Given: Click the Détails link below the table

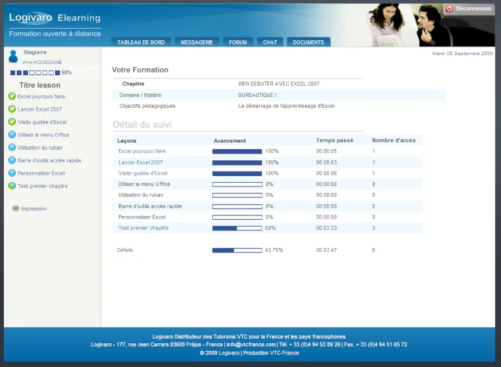Looking at the screenshot, I should click(125, 250).
